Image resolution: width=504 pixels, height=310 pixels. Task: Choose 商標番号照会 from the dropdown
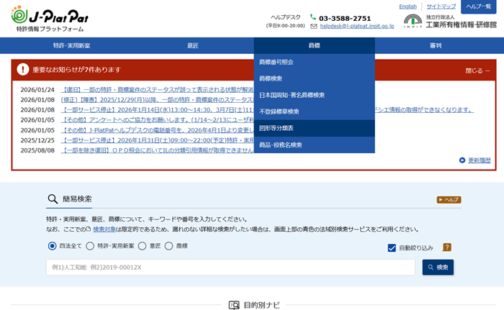pos(315,62)
